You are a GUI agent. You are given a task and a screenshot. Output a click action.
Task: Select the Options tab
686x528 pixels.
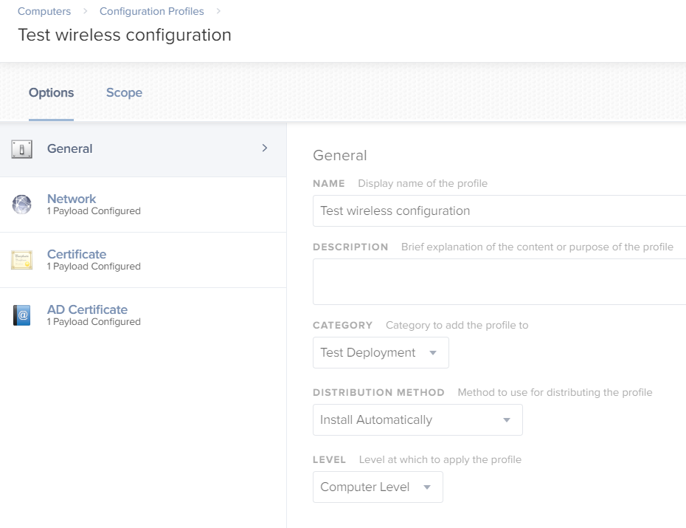(x=51, y=92)
